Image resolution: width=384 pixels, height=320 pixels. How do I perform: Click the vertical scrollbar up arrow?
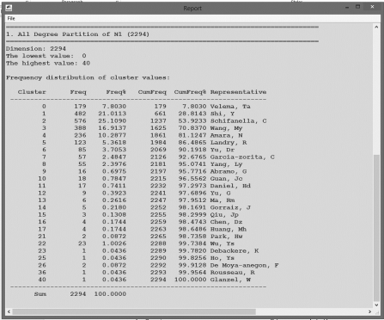(376, 27)
